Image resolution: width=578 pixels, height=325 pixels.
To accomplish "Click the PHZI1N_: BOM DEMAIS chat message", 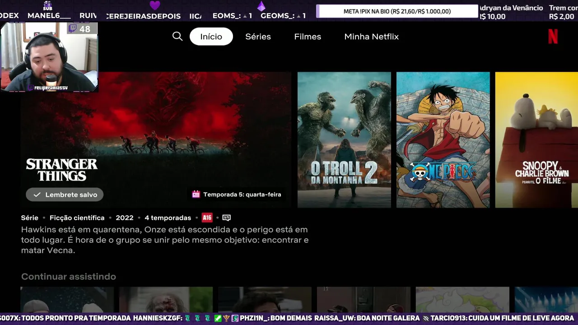I will tap(275, 318).
